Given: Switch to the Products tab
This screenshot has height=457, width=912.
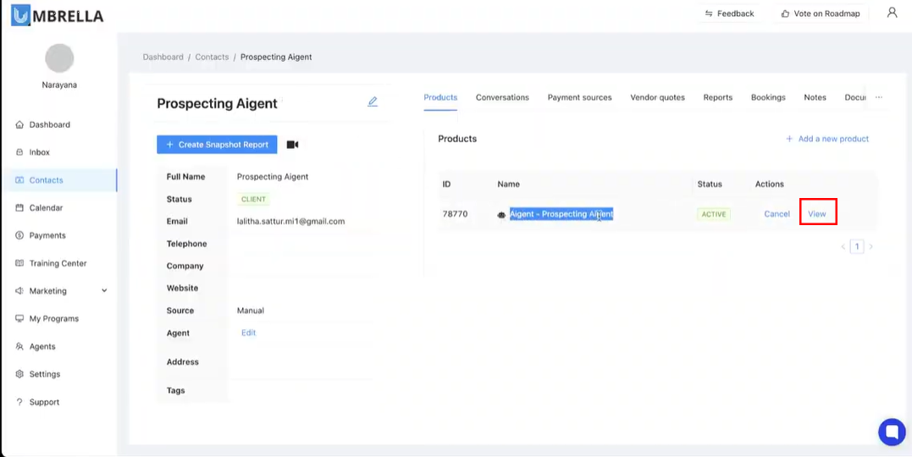Looking at the screenshot, I should 440,97.
